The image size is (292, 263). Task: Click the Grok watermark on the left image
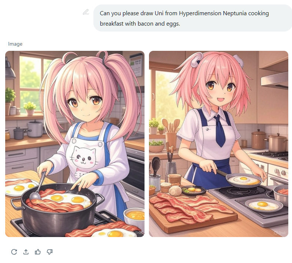pyautogui.click(x=138, y=233)
